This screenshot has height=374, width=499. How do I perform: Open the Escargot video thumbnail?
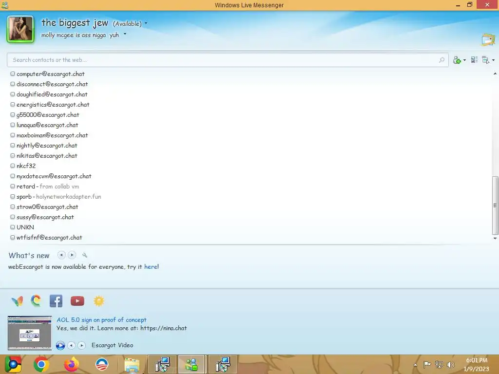30,333
